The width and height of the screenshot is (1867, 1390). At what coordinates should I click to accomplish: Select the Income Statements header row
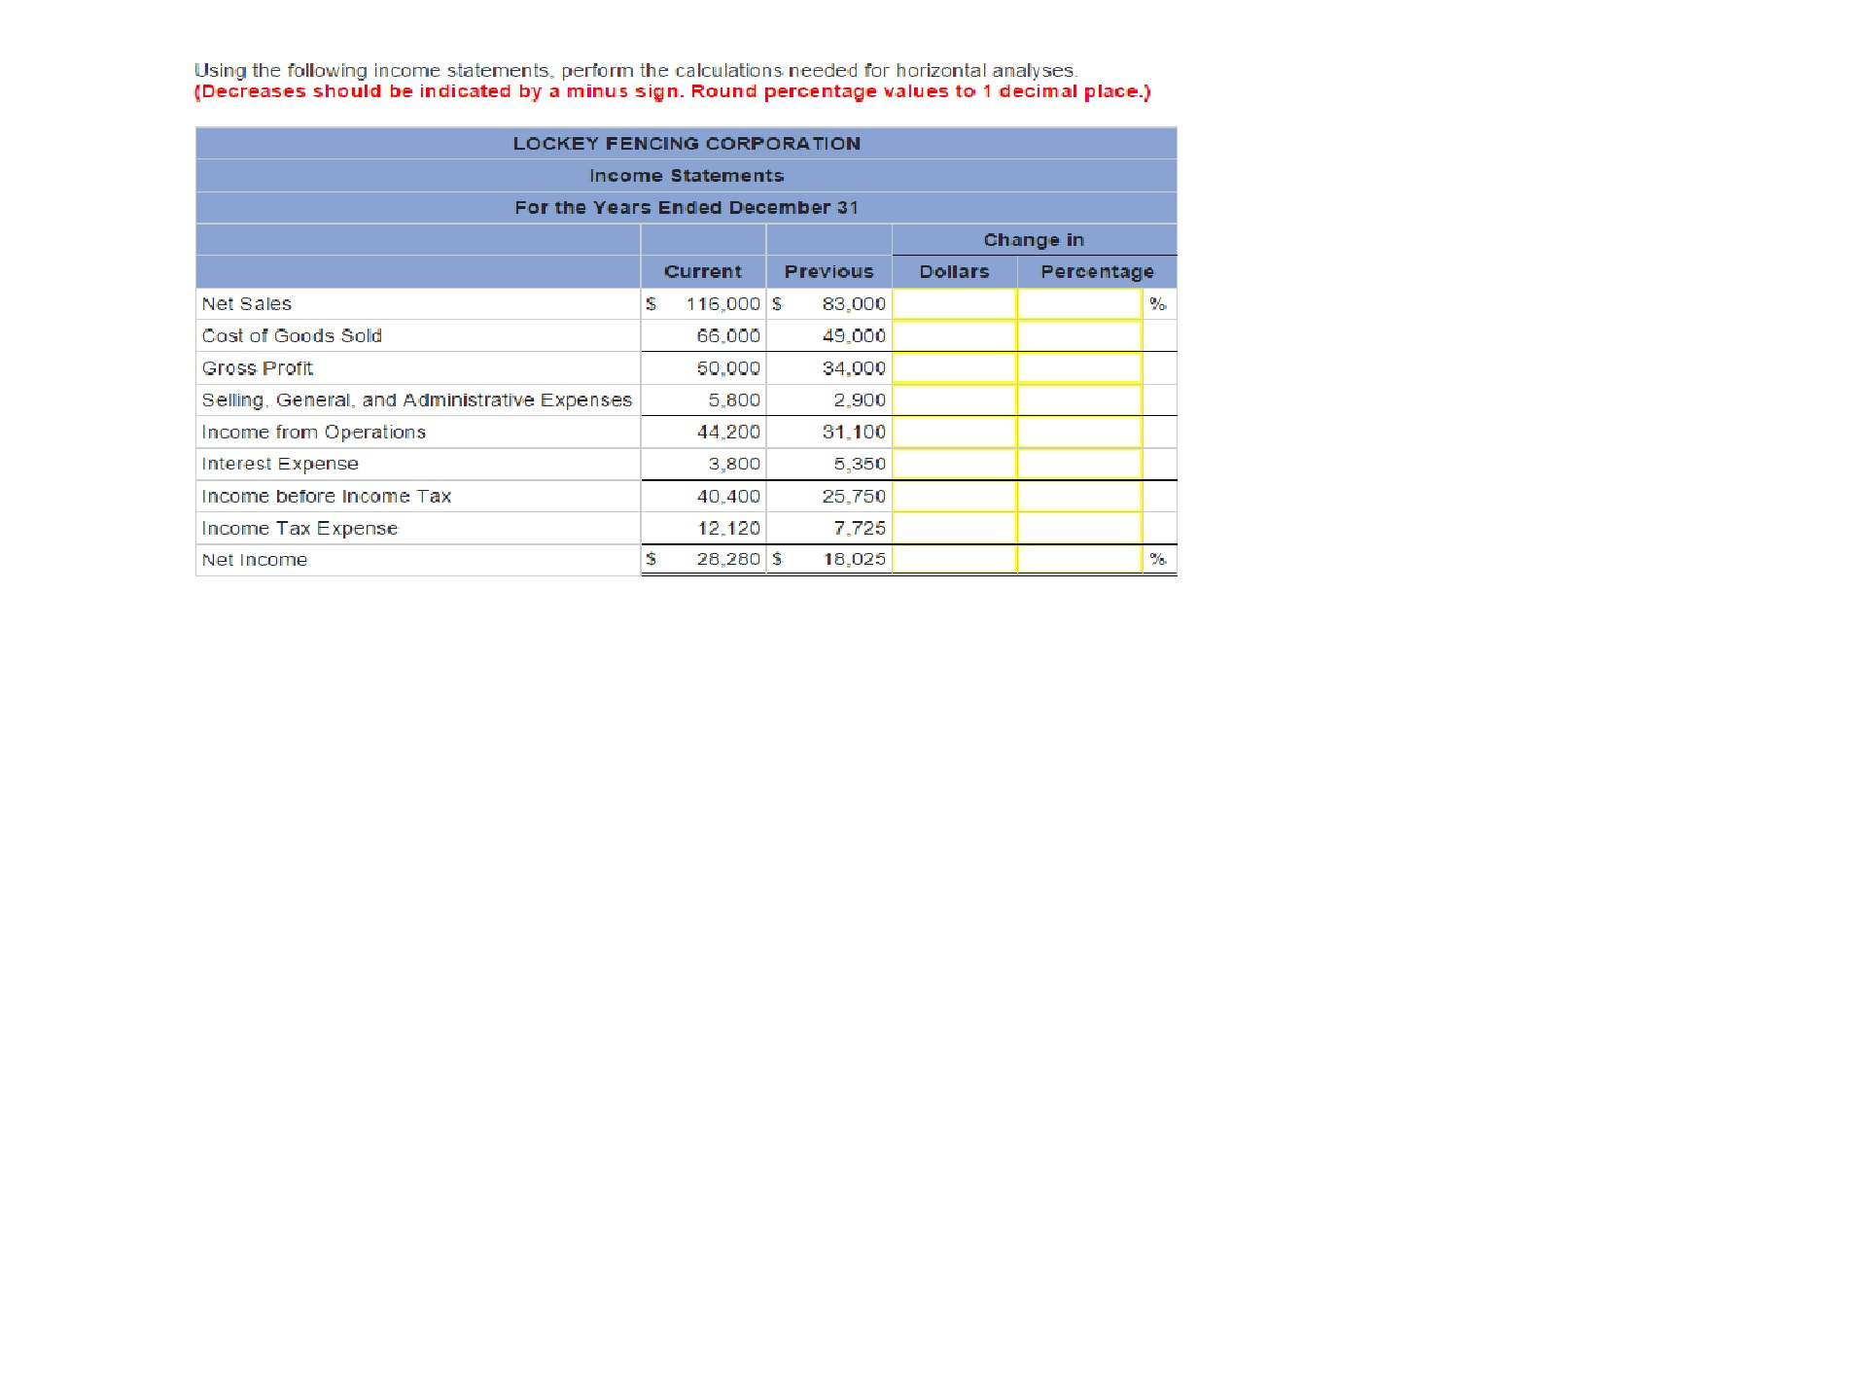coord(686,176)
